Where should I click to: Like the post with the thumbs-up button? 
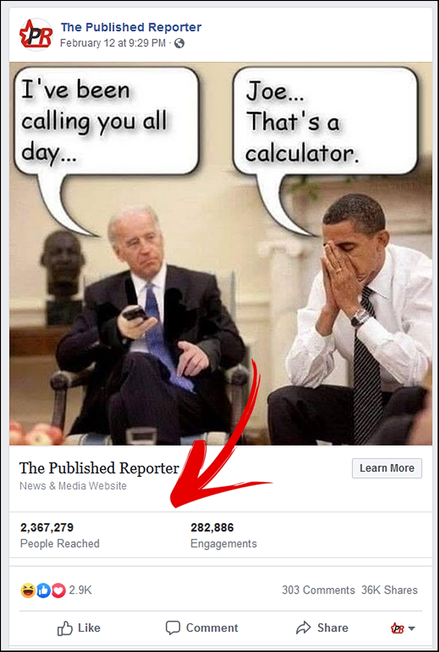click(x=79, y=628)
